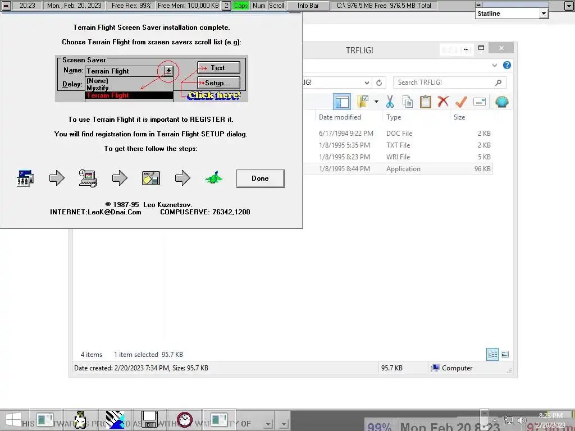Click the 4 items status text
Image resolution: width=575 pixels, height=431 pixels.
(x=92, y=355)
